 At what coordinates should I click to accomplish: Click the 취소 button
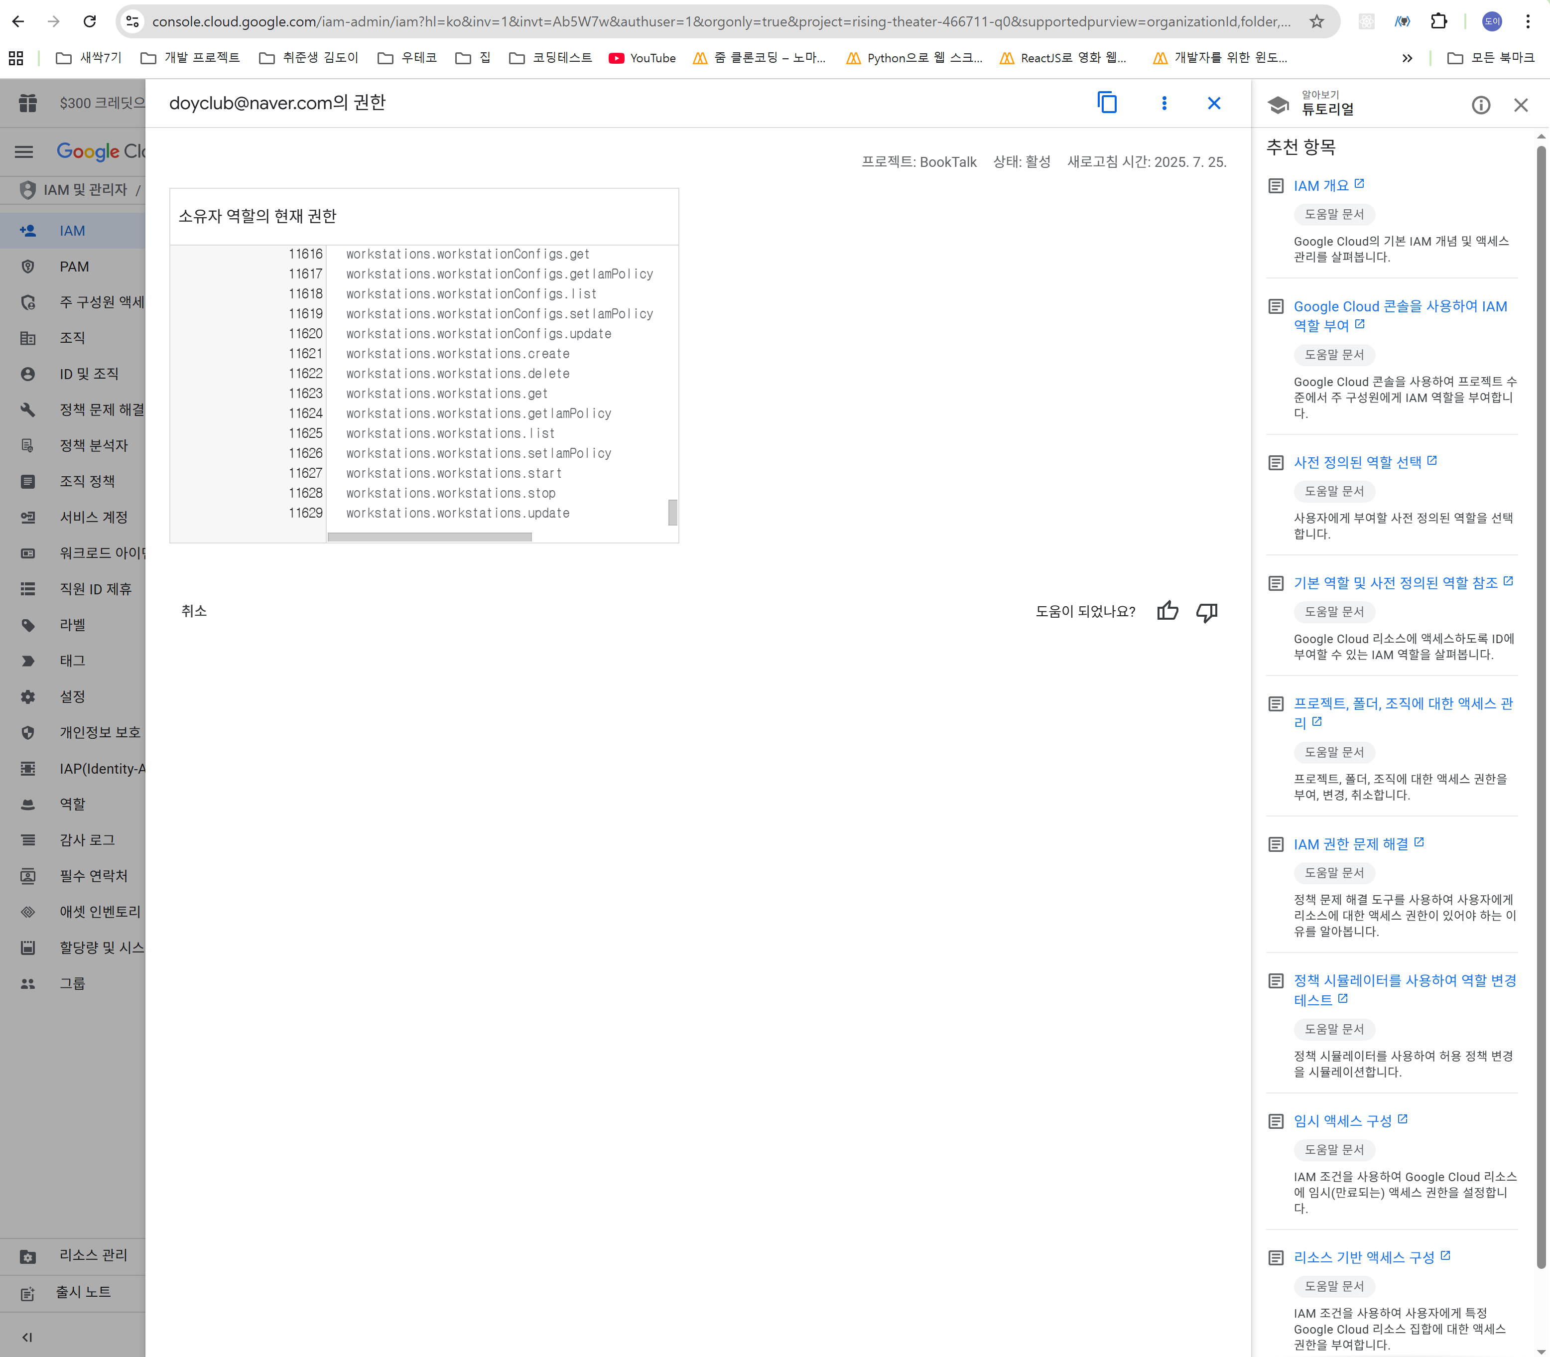pyautogui.click(x=194, y=610)
